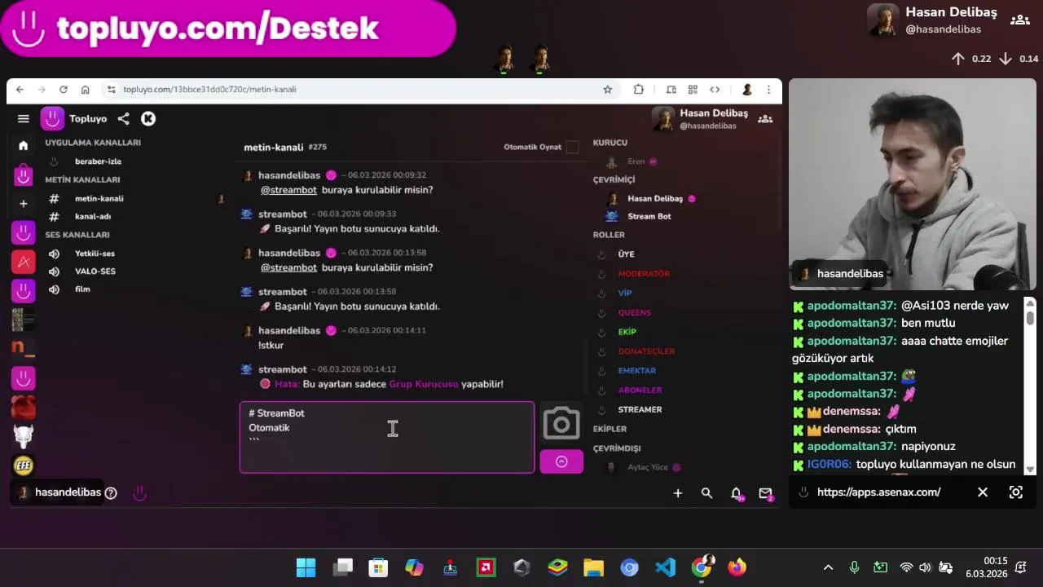Click the MODERATÖR role toggle icon
Image resolution: width=1043 pixels, height=587 pixels.
[x=602, y=274]
